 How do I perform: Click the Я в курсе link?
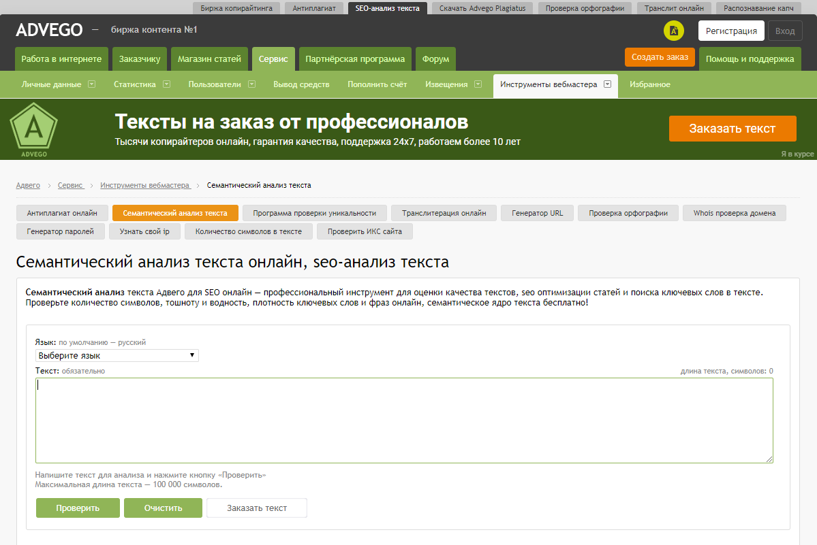(x=797, y=154)
